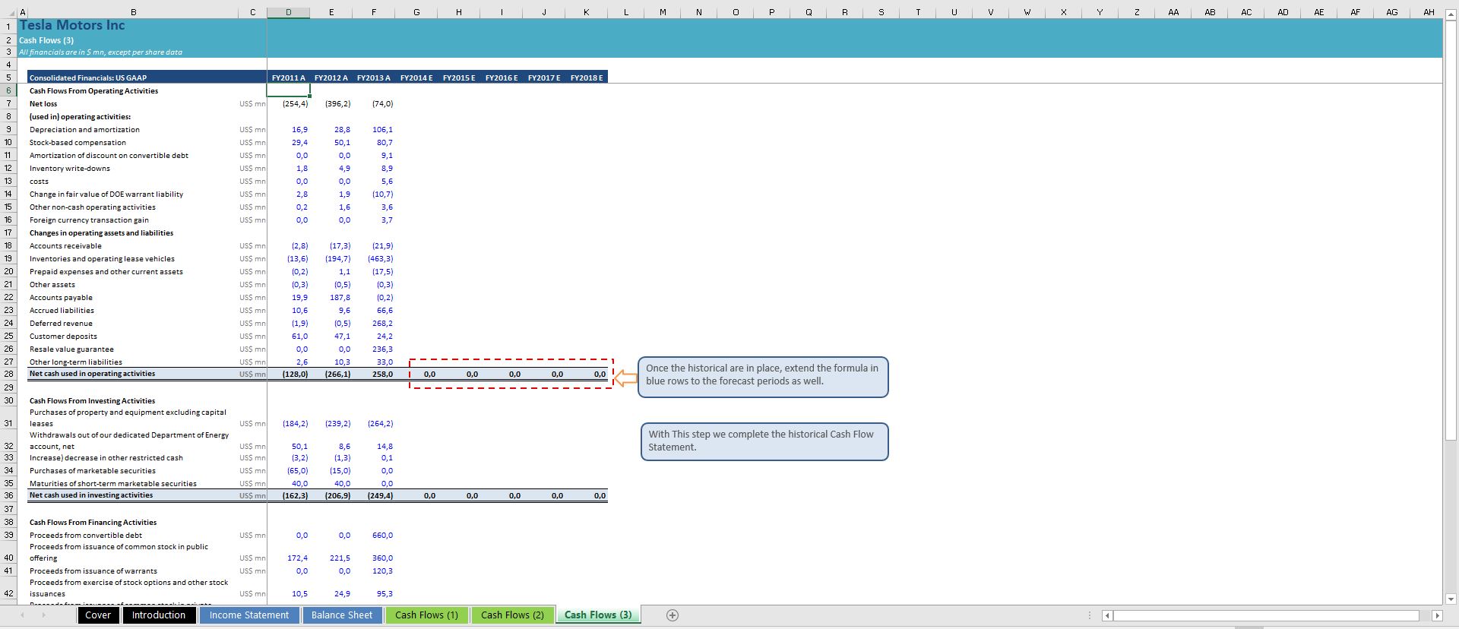The width and height of the screenshot is (1459, 629).
Task: Select the Cash Flows (3) tab
Action: coord(598,615)
